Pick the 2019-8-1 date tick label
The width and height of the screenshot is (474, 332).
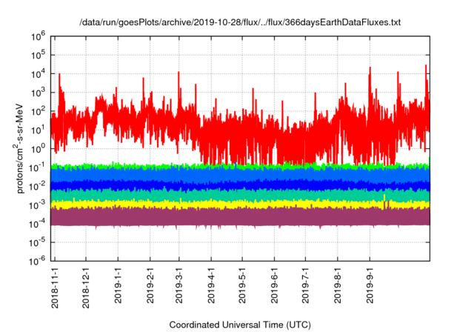[337, 286]
